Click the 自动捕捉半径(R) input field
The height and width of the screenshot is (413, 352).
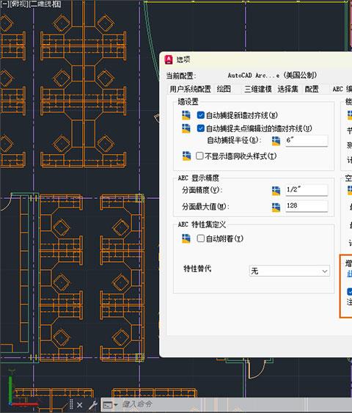point(307,141)
